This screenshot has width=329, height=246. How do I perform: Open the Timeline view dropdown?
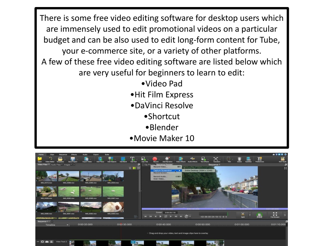tap(67, 225)
